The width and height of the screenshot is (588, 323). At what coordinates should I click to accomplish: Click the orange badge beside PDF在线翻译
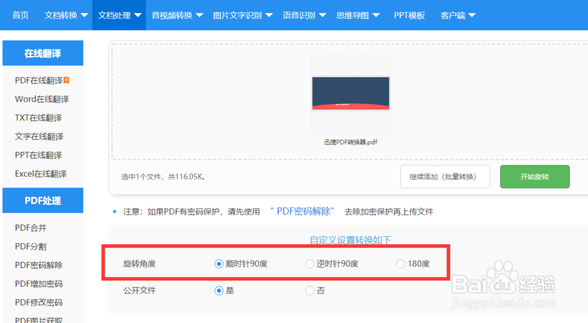pyautogui.click(x=66, y=80)
